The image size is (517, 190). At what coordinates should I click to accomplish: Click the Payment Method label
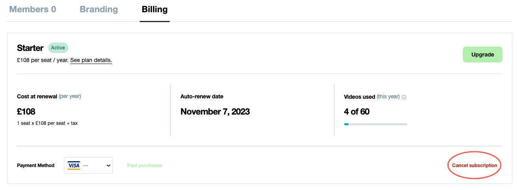[36, 166]
